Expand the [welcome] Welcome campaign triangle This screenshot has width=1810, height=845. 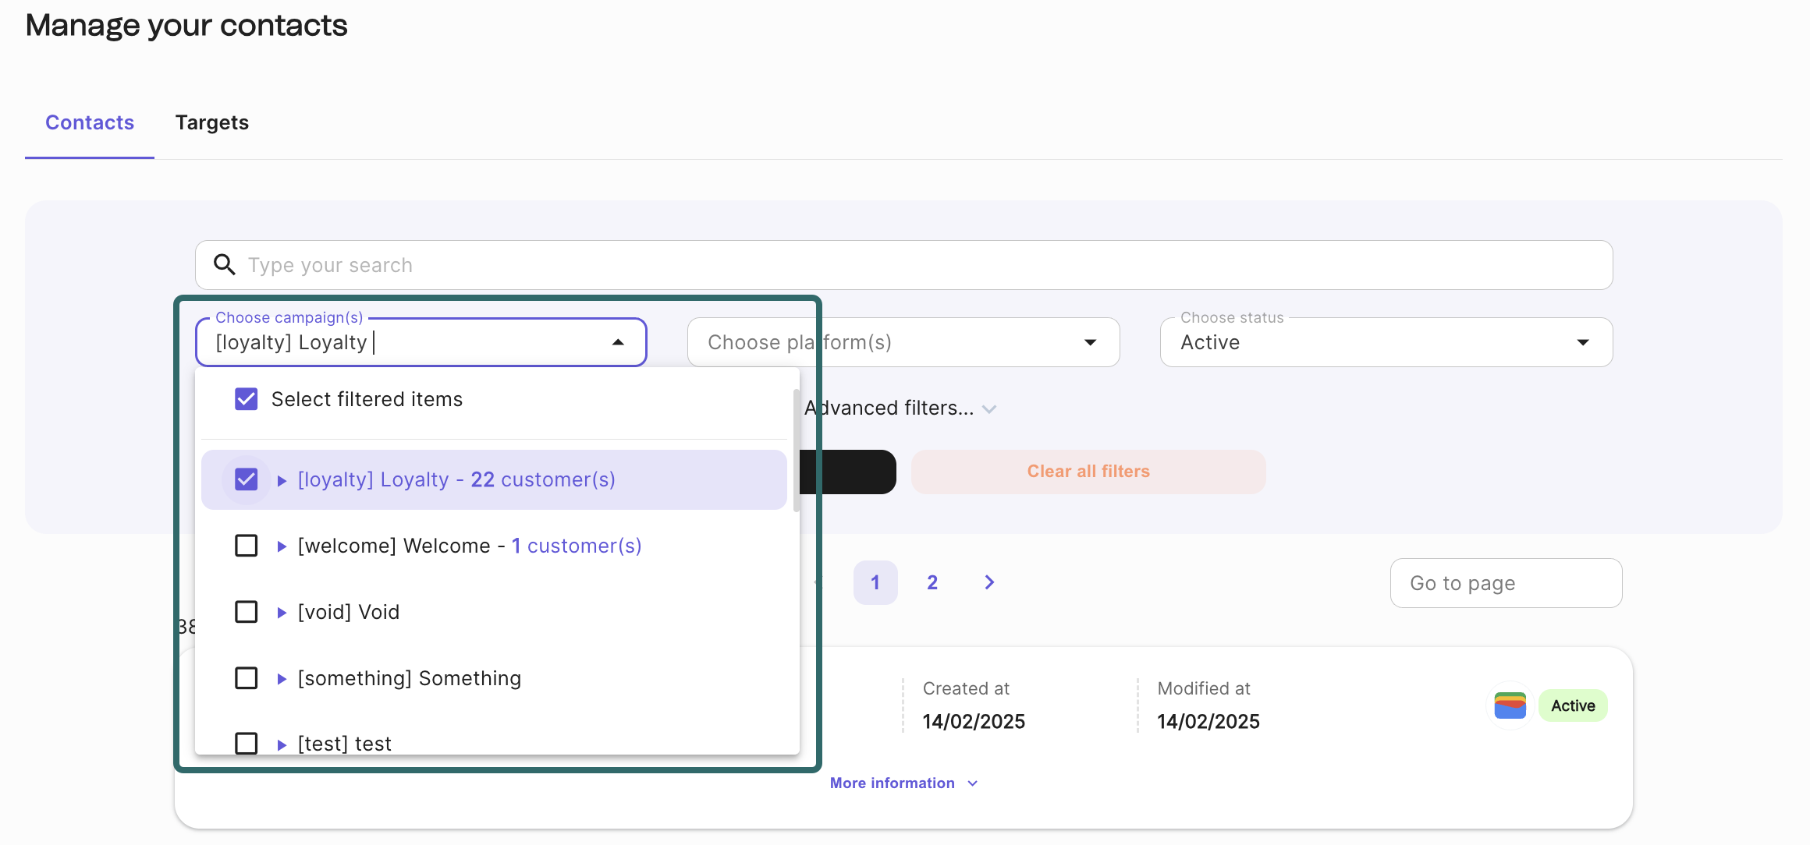pyautogui.click(x=282, y=546)
